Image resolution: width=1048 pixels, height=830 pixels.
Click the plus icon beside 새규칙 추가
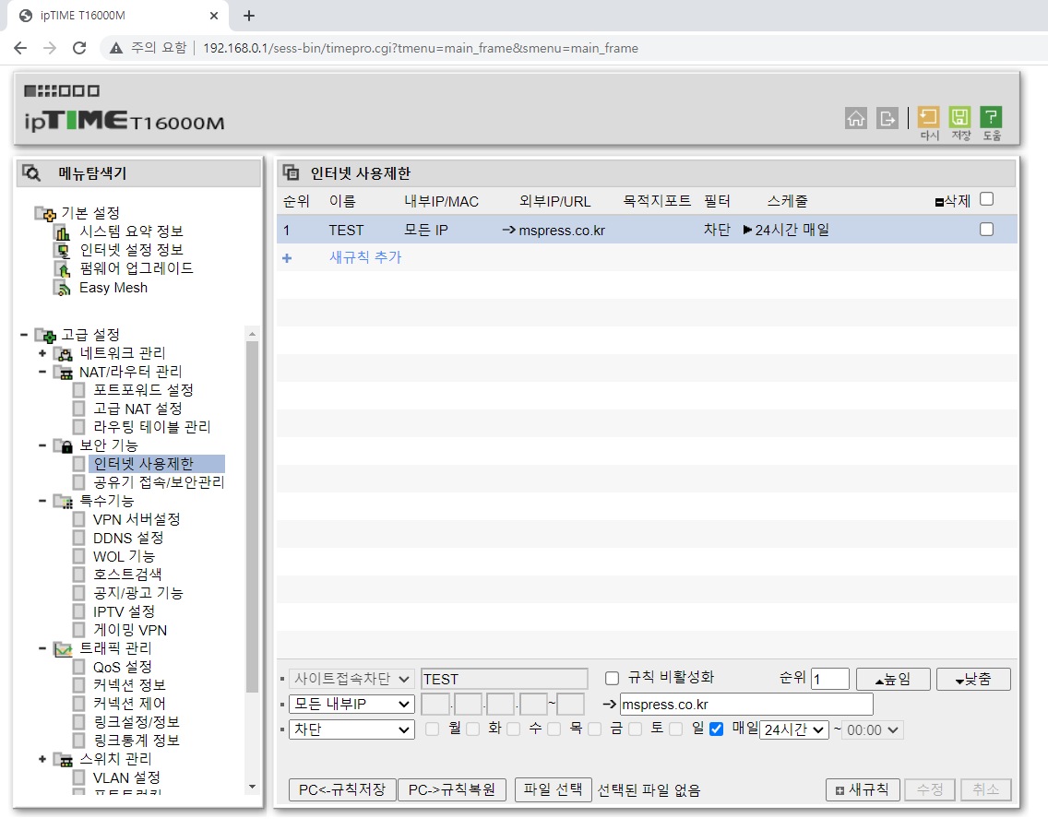pyautogui.click(x=287, y=258)
